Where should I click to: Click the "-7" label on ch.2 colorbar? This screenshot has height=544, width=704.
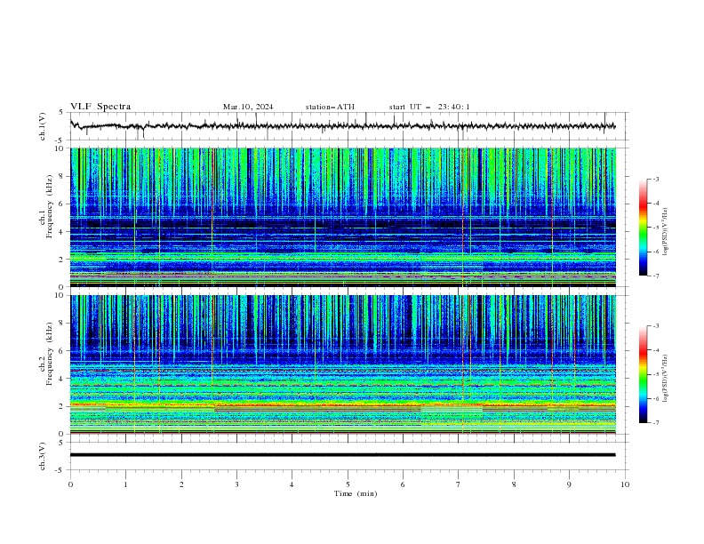pos(656,423)
